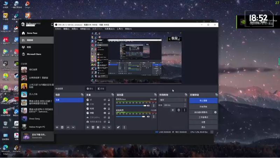Click the 启动虚拟摄像机 button

[201, 112]
